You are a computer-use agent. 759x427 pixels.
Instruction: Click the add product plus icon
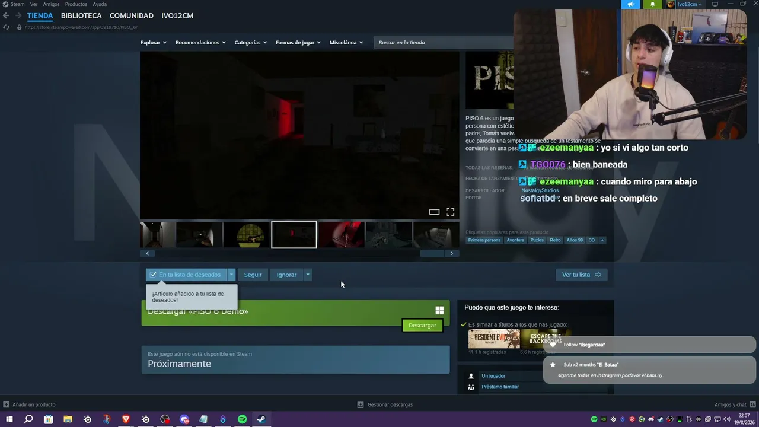6,404
